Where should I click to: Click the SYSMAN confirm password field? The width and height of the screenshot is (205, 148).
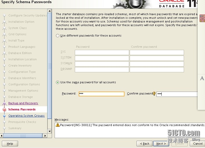[157, 64]
